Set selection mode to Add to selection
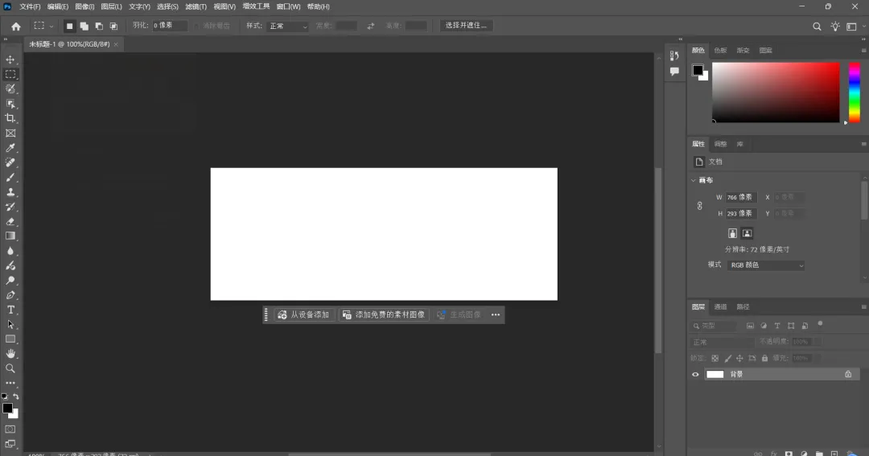The image size is (869, 456). point(84,26)
